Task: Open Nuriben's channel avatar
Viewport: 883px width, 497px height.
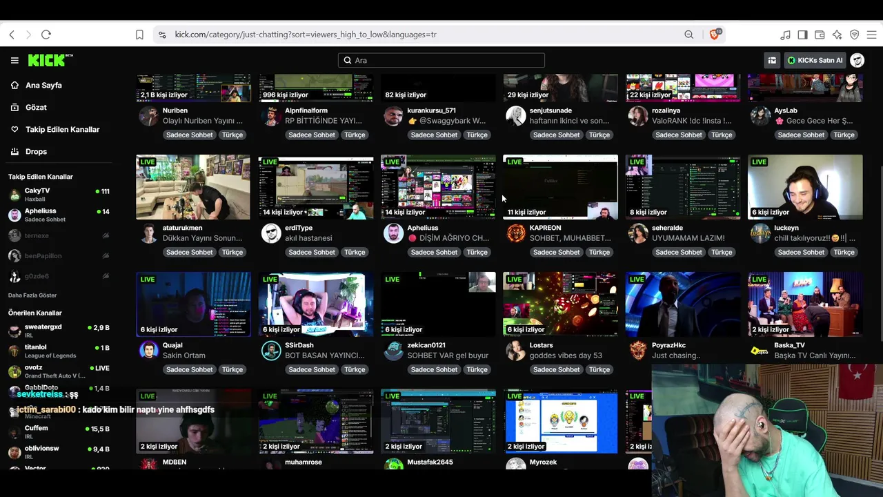Action: [148, 115]
